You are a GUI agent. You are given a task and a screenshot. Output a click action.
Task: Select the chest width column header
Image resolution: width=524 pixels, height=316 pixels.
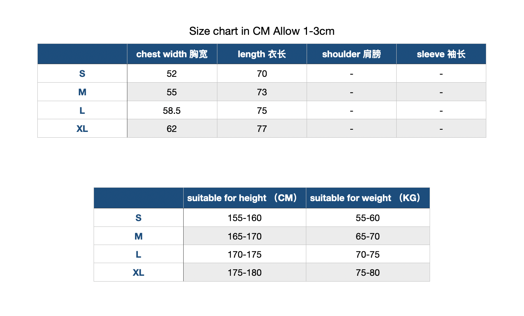tap(172, 54)
